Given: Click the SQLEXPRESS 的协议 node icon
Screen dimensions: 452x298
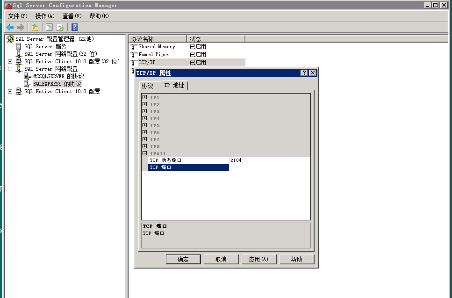Looking at the screenshot, I should pyautogui.click(x=28, y=84).
